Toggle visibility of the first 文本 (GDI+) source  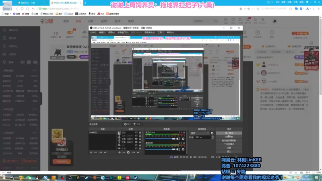(x=136, y=136)
